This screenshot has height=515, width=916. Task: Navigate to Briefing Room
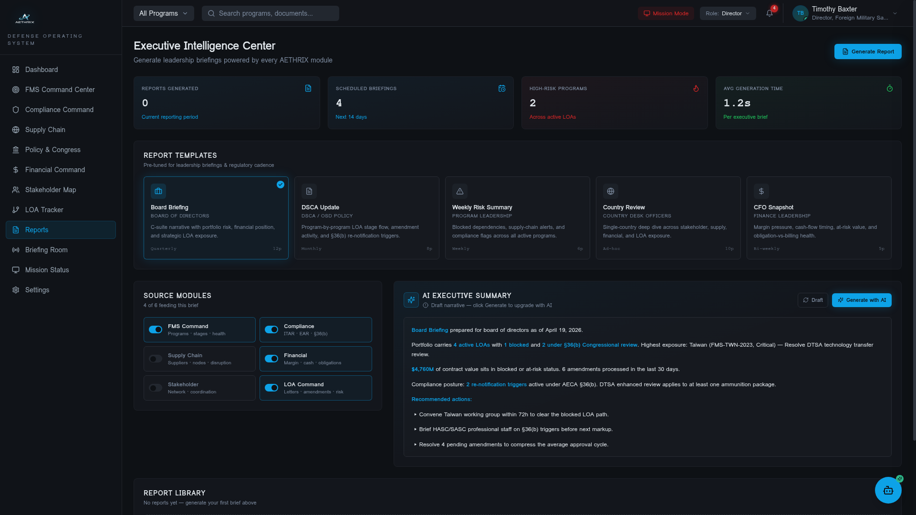click(x=61, y=250)
